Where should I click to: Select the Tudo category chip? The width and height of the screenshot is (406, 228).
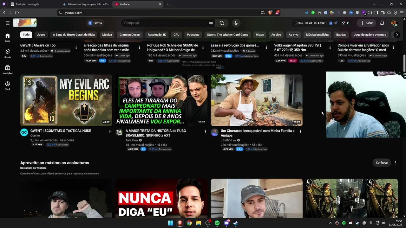click(x=26, y=35)
